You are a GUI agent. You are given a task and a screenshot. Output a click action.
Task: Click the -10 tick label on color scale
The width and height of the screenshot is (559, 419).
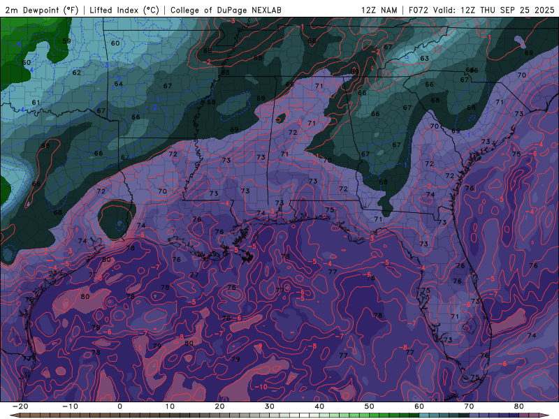(x=70, y=406)
